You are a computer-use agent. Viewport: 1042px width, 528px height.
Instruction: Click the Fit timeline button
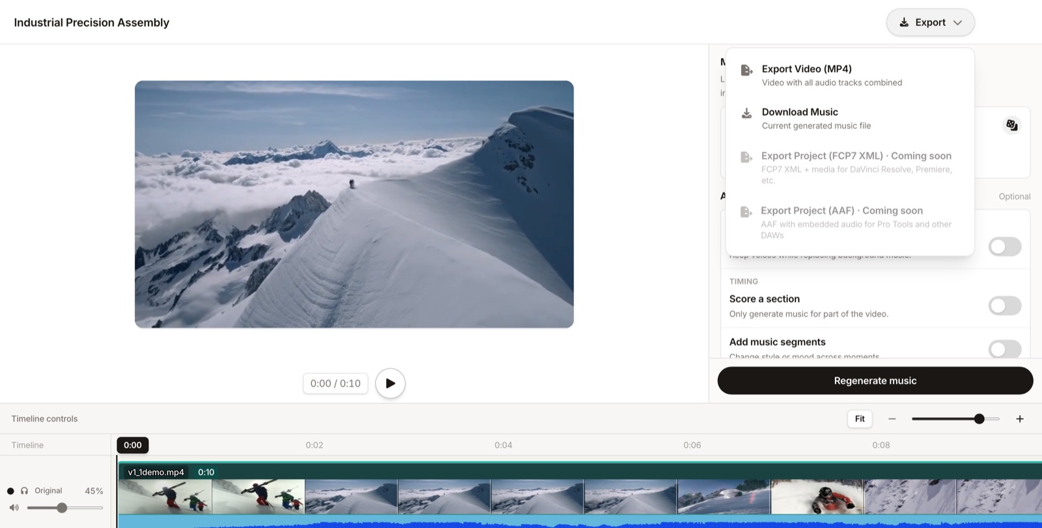[860, 418]
